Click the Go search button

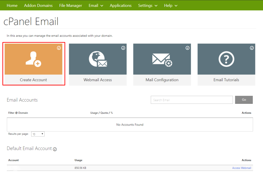(x=244, y=100)
